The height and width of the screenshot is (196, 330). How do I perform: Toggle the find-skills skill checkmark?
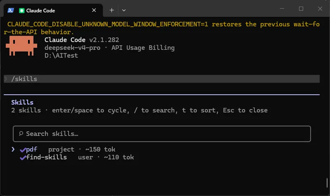click(23, 158)
